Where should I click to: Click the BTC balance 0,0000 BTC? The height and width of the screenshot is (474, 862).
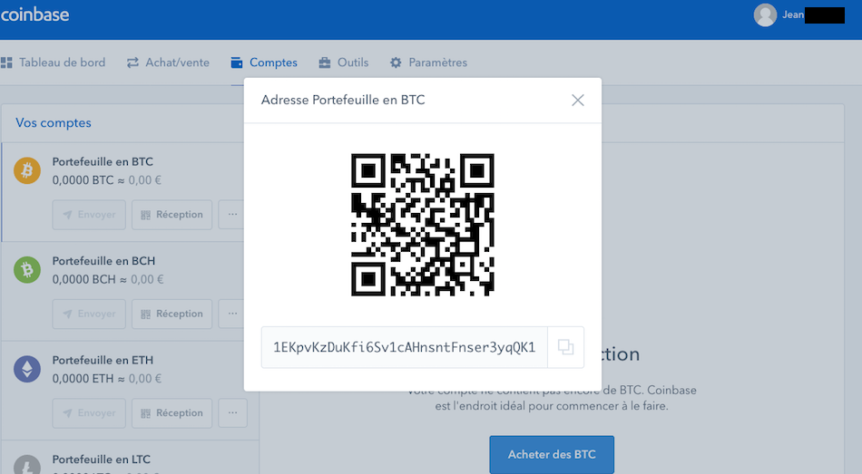(x=83, y=180)
